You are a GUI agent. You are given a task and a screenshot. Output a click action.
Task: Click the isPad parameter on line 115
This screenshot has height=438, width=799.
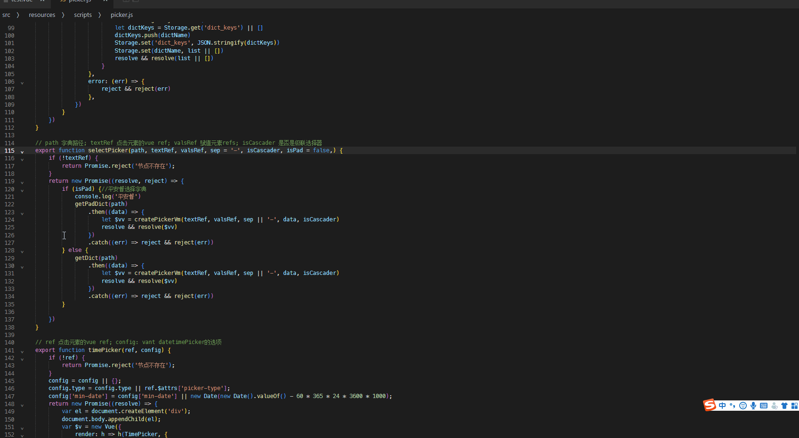click(x=295, y=150)
